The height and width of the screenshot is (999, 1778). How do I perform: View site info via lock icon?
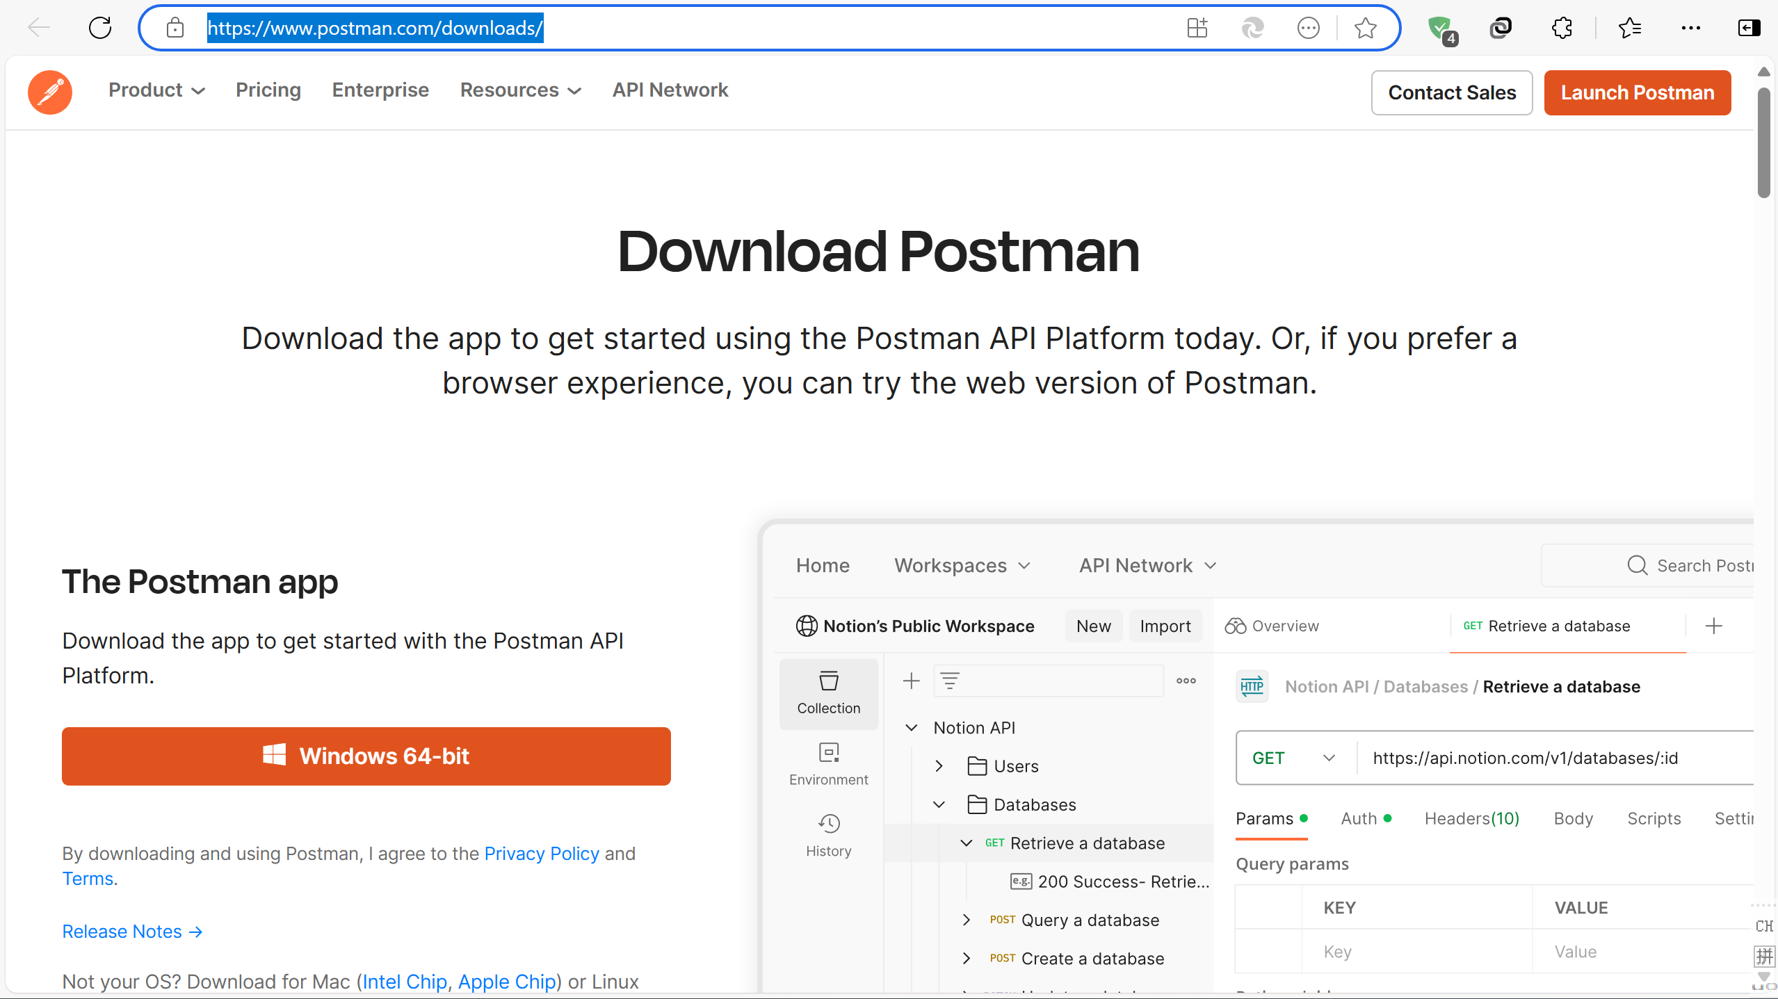[175, 28]
